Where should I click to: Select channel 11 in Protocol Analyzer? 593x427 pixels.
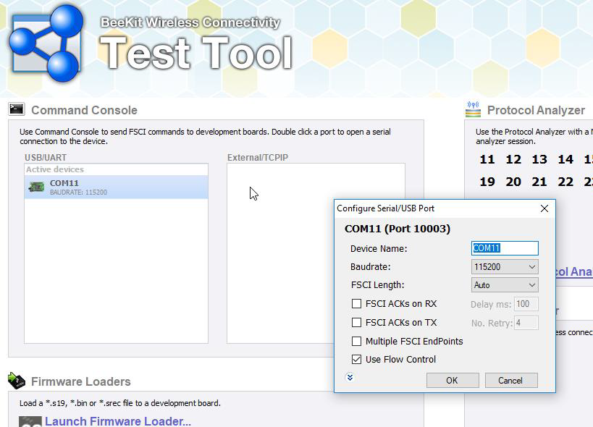[x=487, y=159]
